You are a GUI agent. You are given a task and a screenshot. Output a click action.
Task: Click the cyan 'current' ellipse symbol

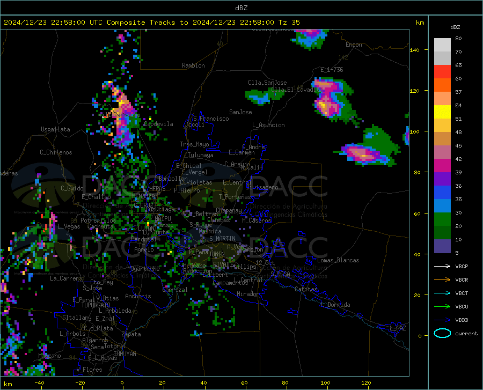click(x=442, y=333)
